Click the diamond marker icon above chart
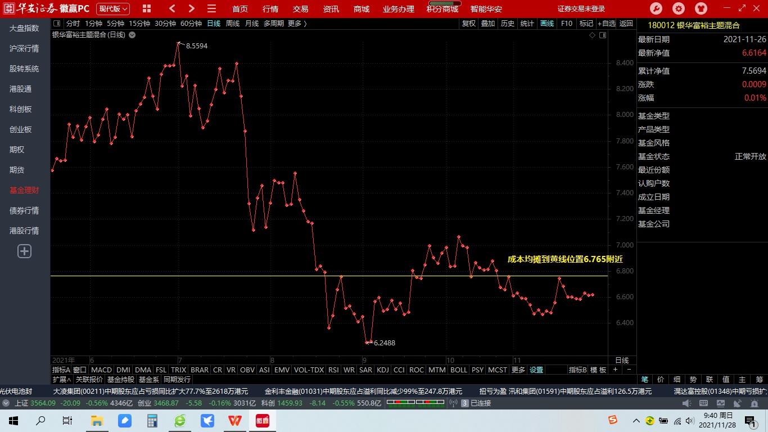 click(x=592, y=35)
